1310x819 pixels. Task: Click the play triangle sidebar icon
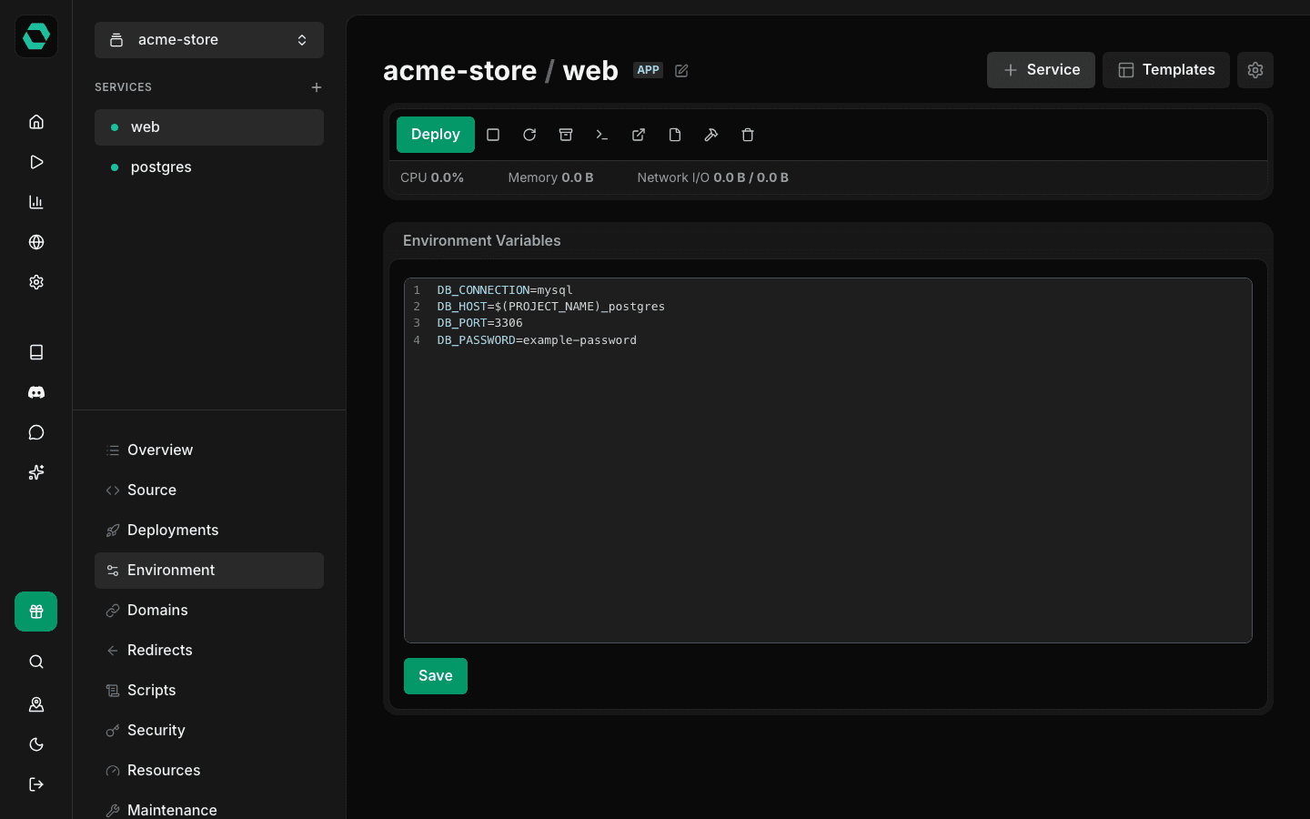36,162
